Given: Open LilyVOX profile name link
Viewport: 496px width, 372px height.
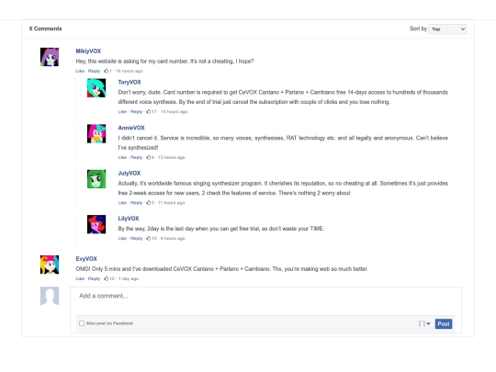Looking at the screenshot, I should point(129,219).
